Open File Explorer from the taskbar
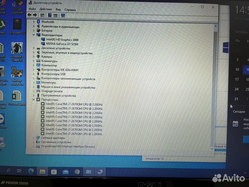Viewport: 249px width, 187px height. (x=43, y=171)
